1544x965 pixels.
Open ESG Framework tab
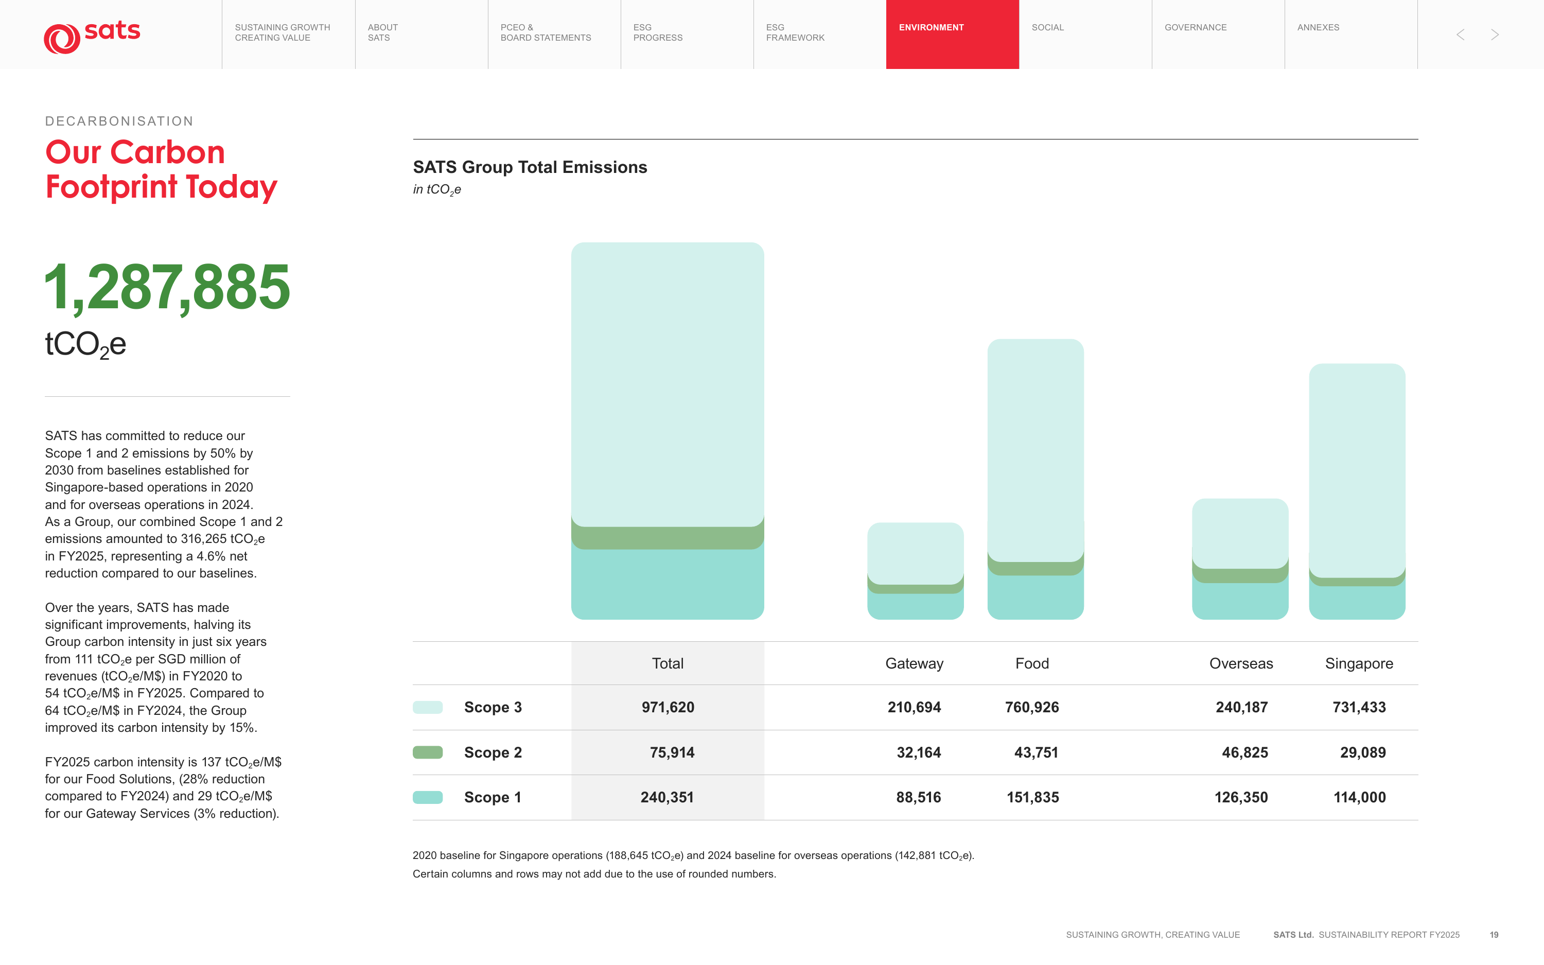click(x=820, y=34)
